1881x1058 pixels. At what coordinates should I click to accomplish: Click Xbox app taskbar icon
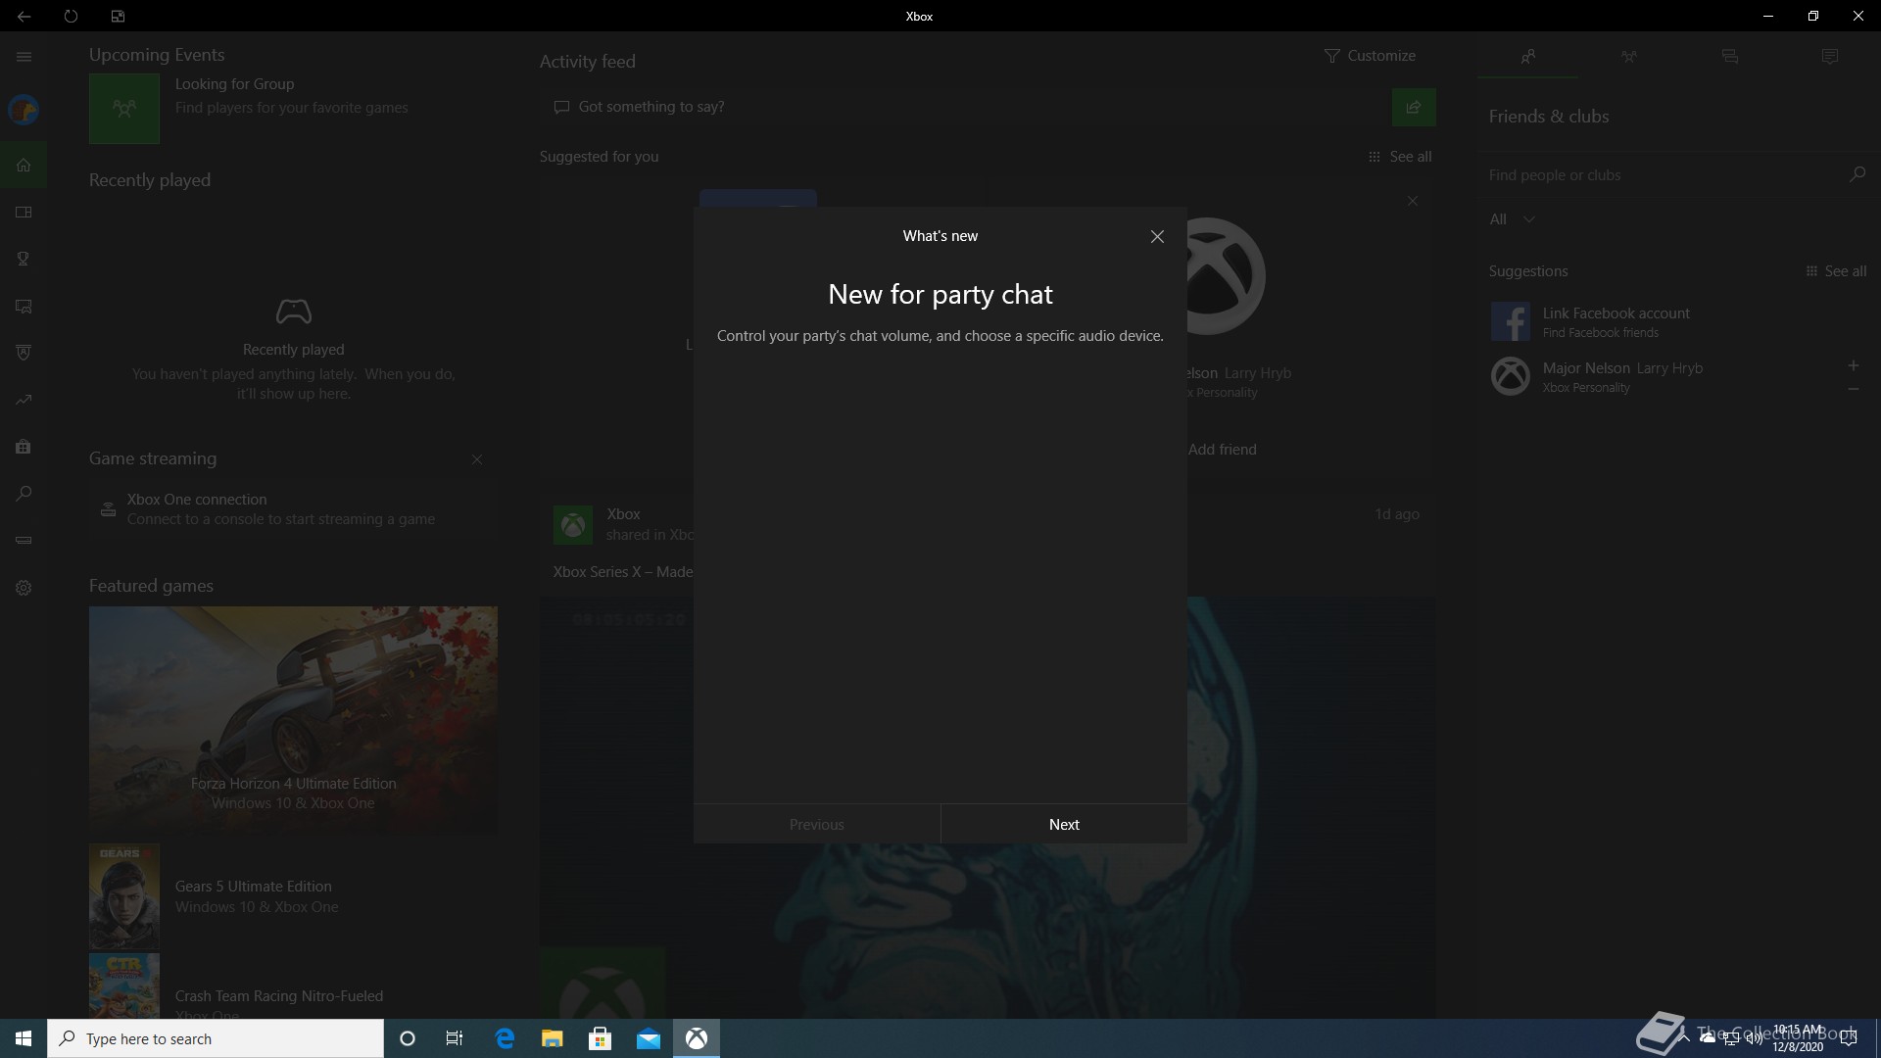[697, 1038]
